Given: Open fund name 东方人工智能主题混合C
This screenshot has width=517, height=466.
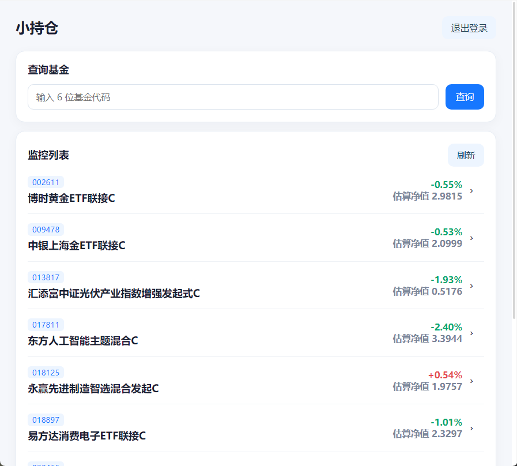Looking at the screenshot, I should pyautogui.click(x=83, y=341).
